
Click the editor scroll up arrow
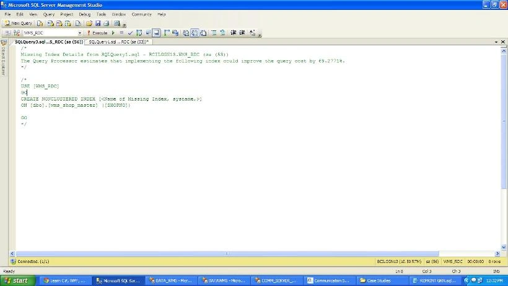(504, 51)
